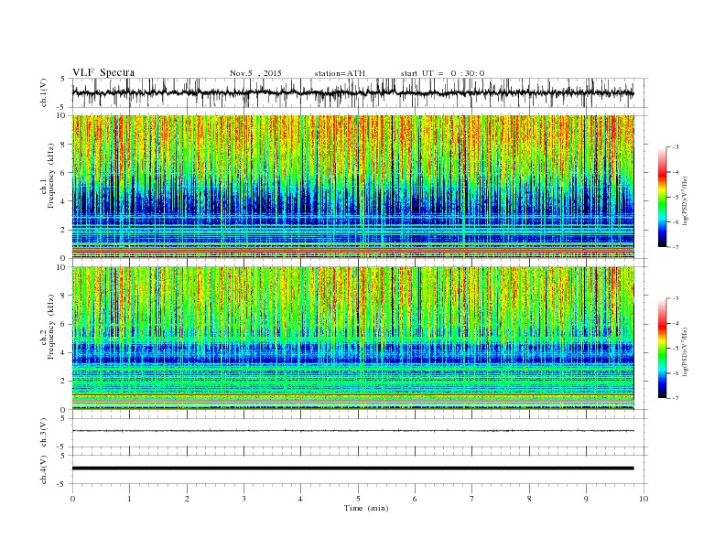Click the '10' tick on the time axis
This screenshot has width=725, height=560.
pos(644,499)
